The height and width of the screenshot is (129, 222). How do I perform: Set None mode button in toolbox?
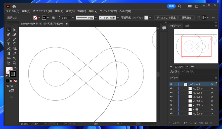[x=15, y=81]
